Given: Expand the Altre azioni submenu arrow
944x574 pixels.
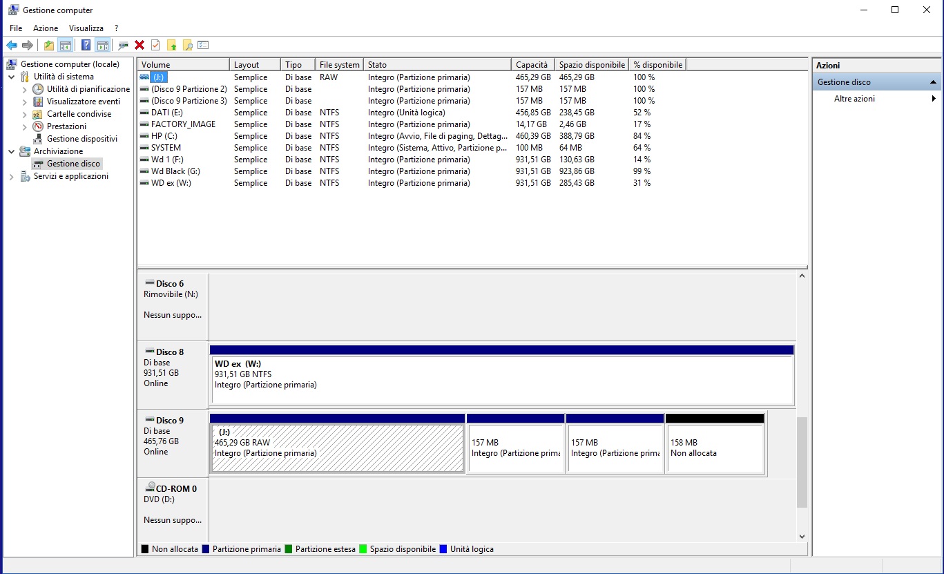Looking at the screenshot, I should 934,99.
